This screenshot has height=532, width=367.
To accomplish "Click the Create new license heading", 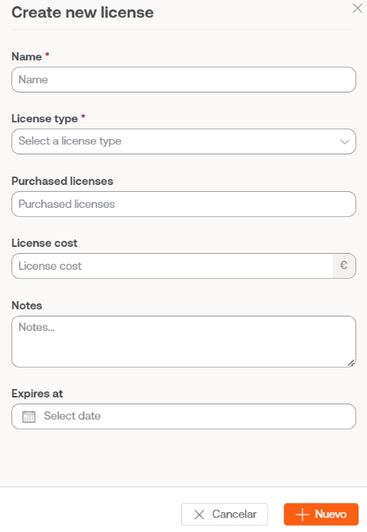I will click(x=83, y=12).
